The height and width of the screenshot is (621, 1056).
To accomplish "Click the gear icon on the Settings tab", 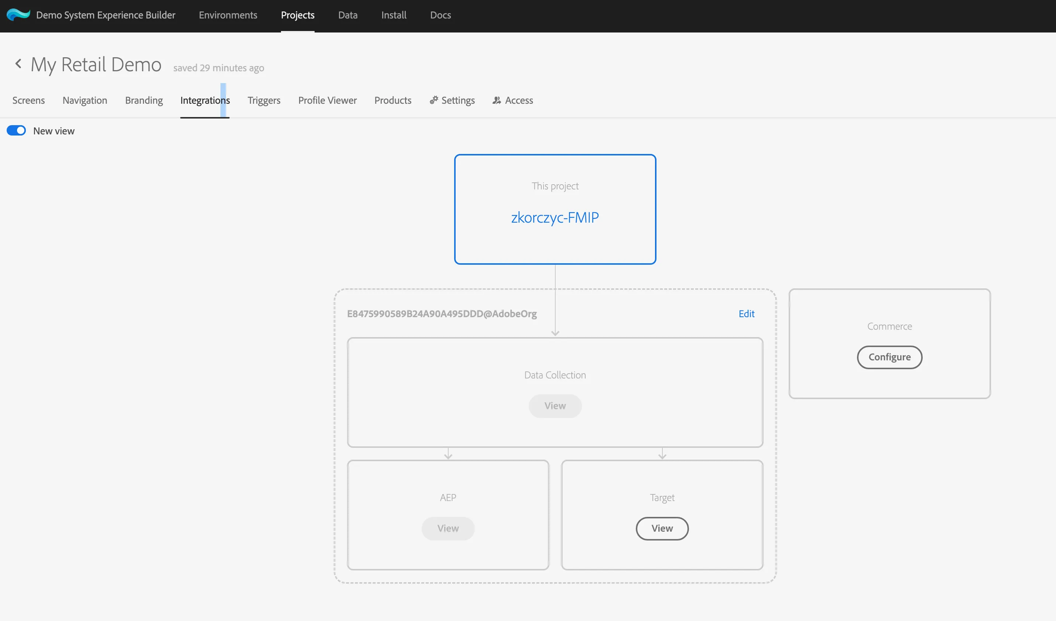I will pyautogui.click(x=434, y=100).
